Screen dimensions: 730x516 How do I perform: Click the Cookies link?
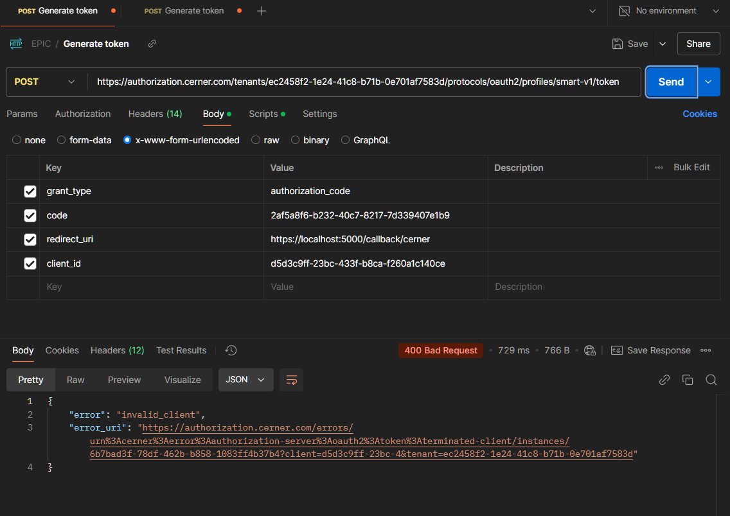tap(700, 114)
